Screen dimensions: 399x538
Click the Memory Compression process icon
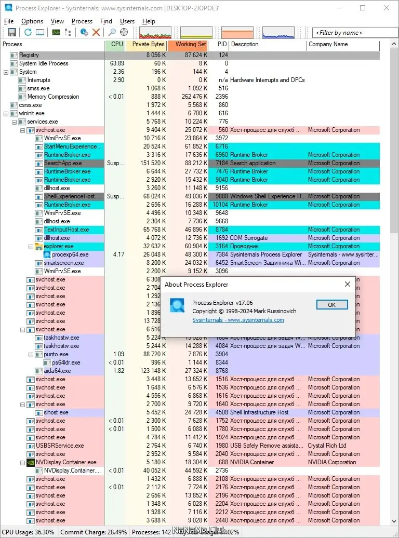[x=22, y=97]
